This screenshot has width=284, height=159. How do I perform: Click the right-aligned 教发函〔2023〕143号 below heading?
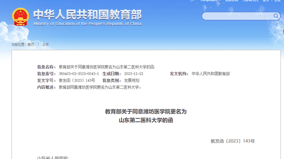click(x=233, y=141)
